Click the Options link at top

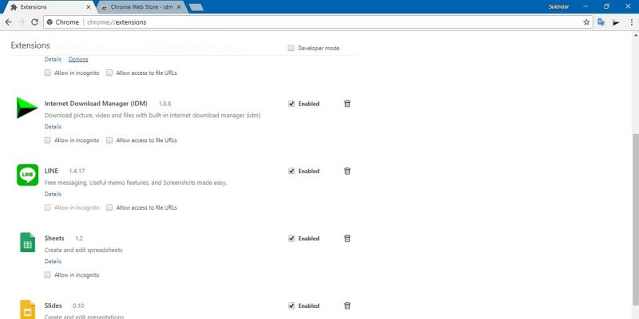[x=78, y=59]
